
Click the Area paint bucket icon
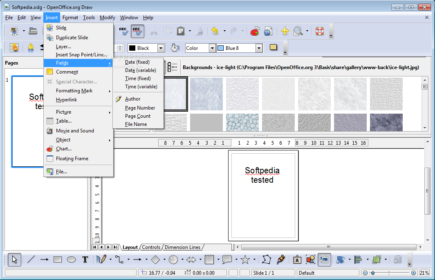[x=175, y=48]
